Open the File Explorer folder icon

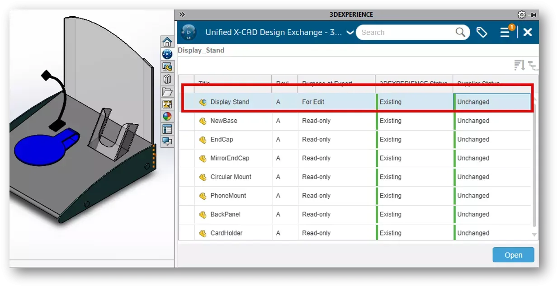click(167, 92)
